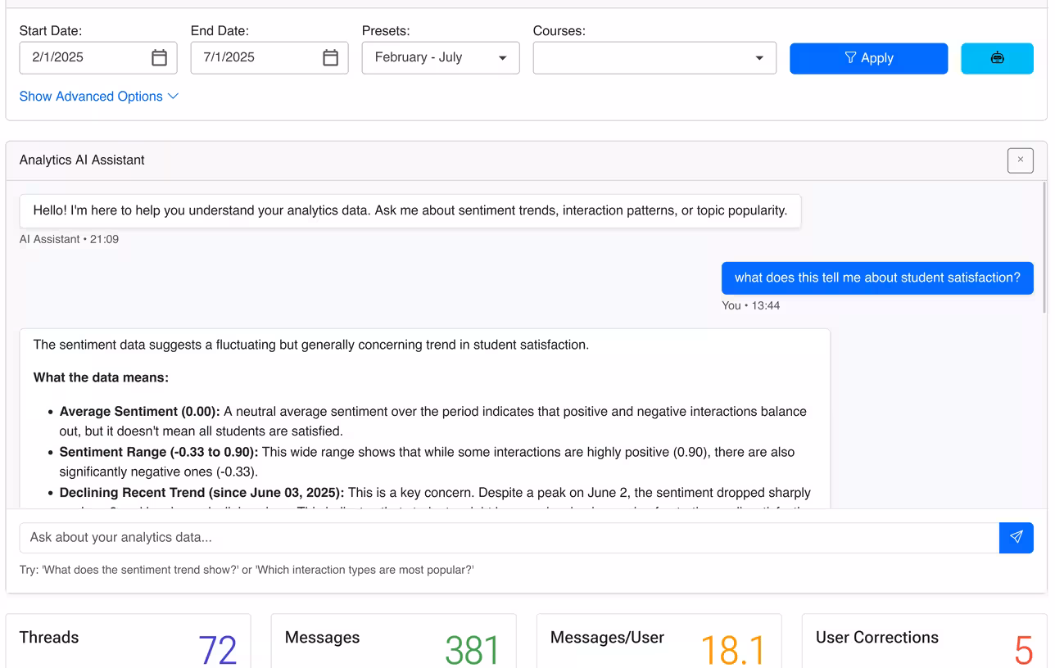Click the Threads count 72

click(x=218, y=651)
